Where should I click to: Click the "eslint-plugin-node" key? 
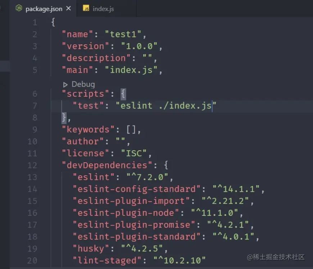pos(126,213)
